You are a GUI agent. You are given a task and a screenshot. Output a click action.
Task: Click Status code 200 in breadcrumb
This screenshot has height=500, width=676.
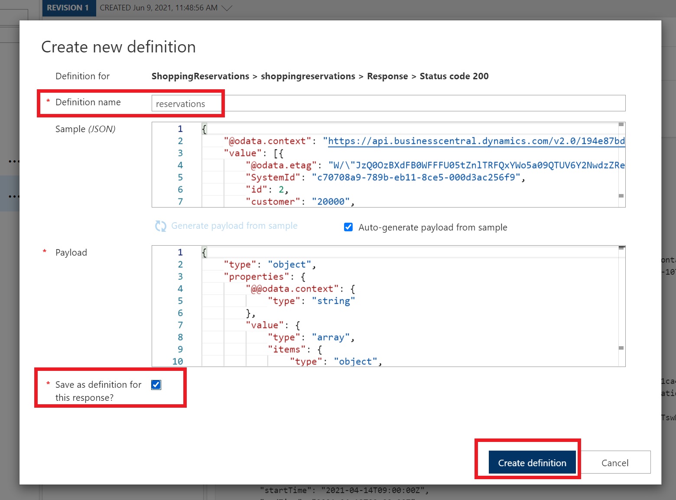pos(454,76)
